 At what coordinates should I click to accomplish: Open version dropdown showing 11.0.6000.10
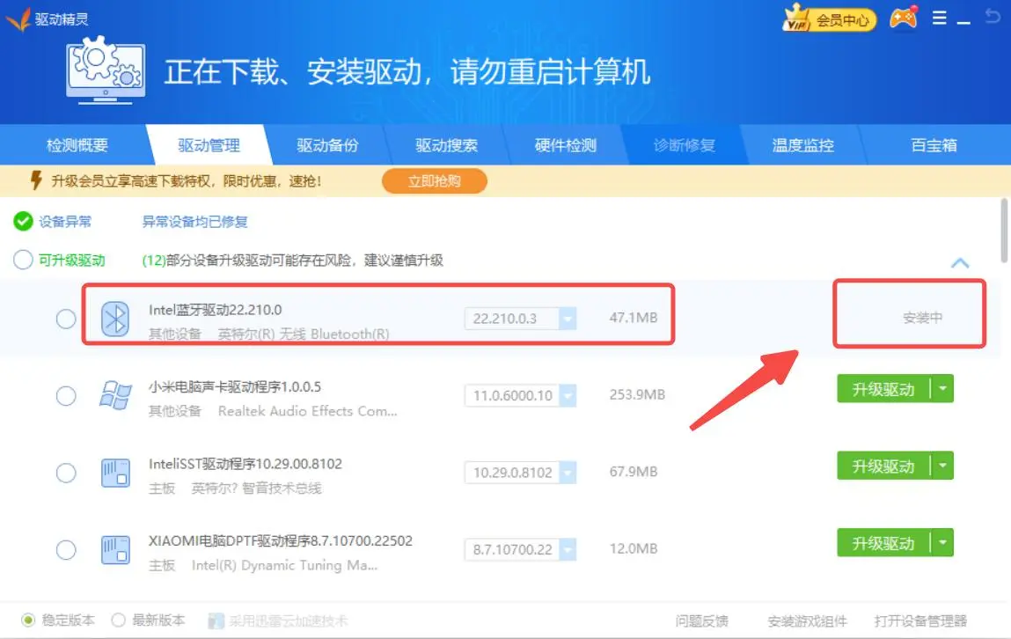(x=567, y=396)
